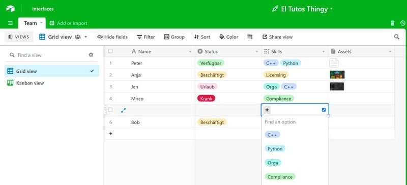
Task: Open the El Tutos Thingy base dropdown
Action: 331,9
